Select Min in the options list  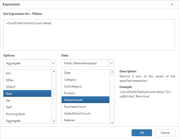click(27, 73)
